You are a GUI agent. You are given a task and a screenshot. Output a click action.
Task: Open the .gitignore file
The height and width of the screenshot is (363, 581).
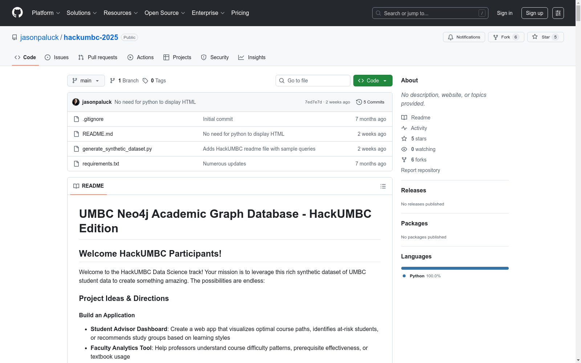[x=93, y=119]
